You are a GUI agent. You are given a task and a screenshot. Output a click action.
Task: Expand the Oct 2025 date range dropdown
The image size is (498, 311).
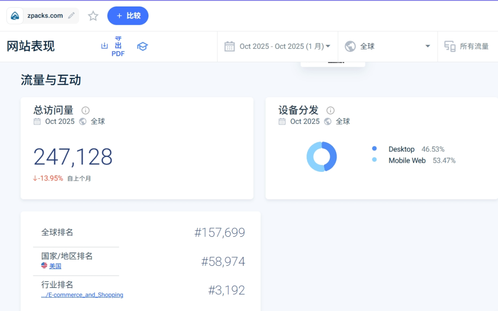pos(285,47)
